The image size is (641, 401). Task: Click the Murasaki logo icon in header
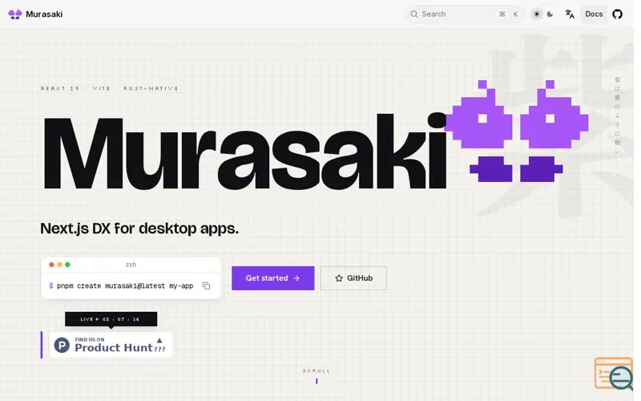(14, 14)
